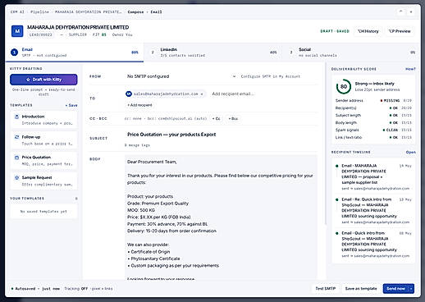Click the LEAD/00022 lead ID tag
The image size is (425, 302).
pos(40,34)
